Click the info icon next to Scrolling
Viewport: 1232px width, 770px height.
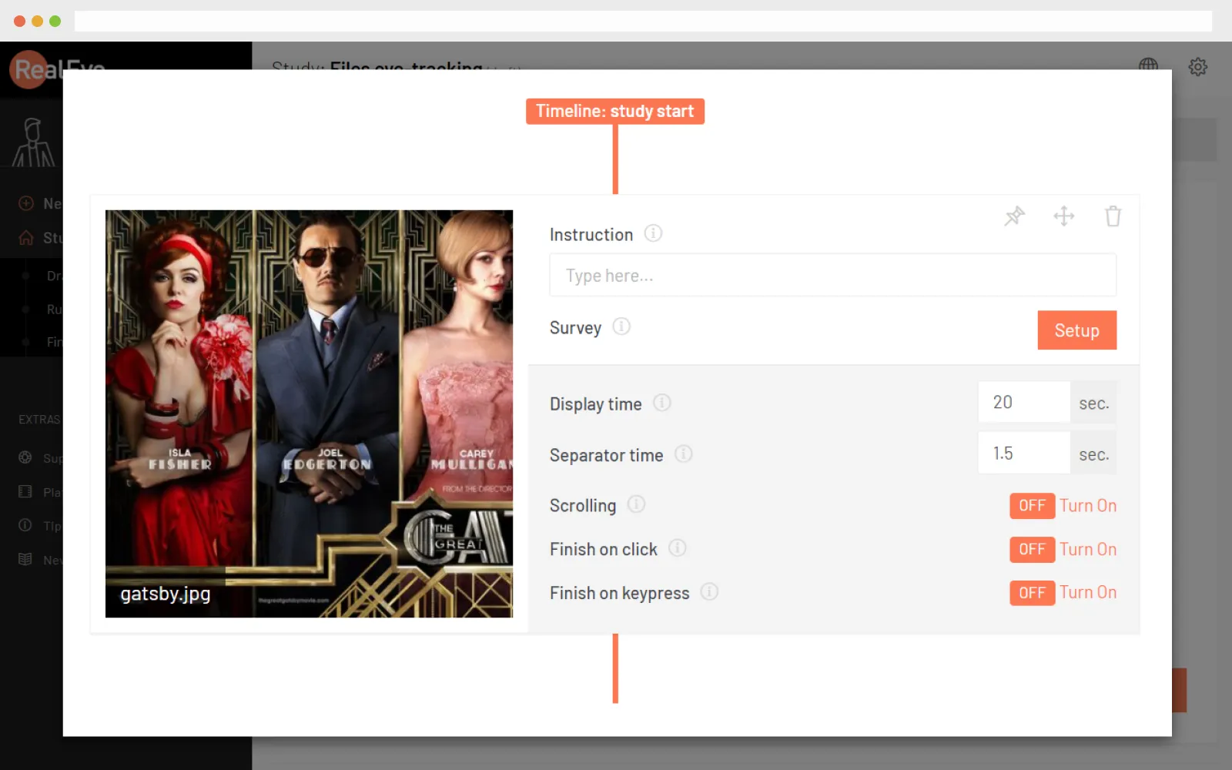point(636,504)
